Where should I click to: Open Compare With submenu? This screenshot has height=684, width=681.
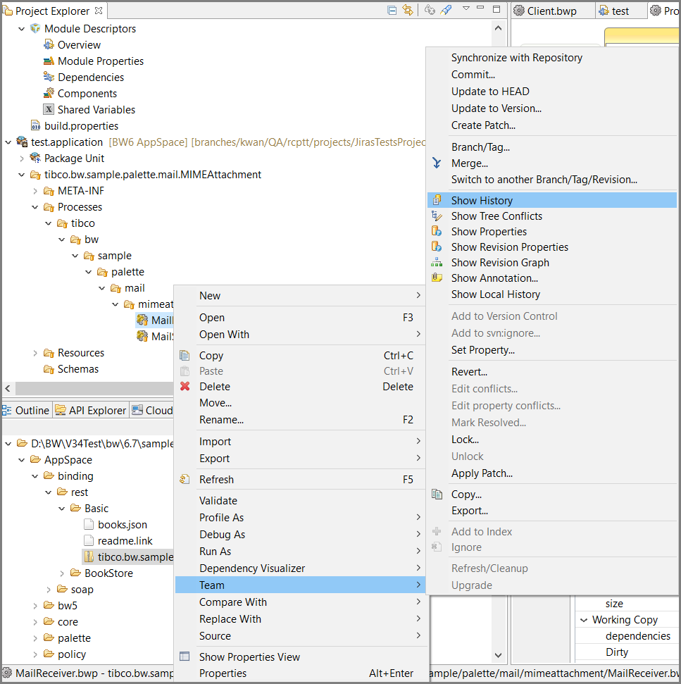click(300, 602)
